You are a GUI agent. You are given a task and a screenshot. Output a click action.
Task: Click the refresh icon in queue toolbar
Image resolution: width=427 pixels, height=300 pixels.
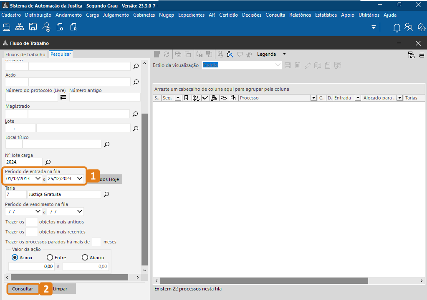(x=167, y=54)
